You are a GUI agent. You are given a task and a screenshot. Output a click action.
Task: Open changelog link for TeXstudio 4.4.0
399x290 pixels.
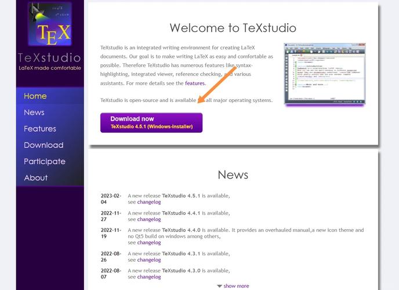(x=149, y=242)
